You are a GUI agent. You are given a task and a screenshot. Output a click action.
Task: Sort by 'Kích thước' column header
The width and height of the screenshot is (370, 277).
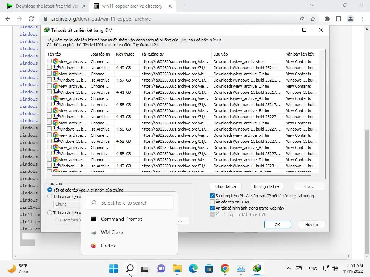point(125,54)
